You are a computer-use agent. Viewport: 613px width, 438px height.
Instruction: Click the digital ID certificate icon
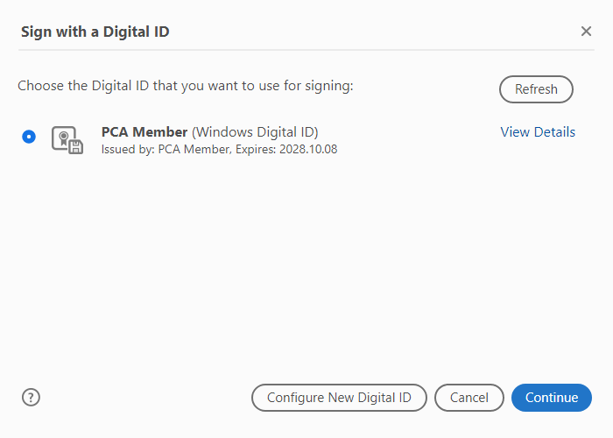pyautogui.click(x=66, y=139)
